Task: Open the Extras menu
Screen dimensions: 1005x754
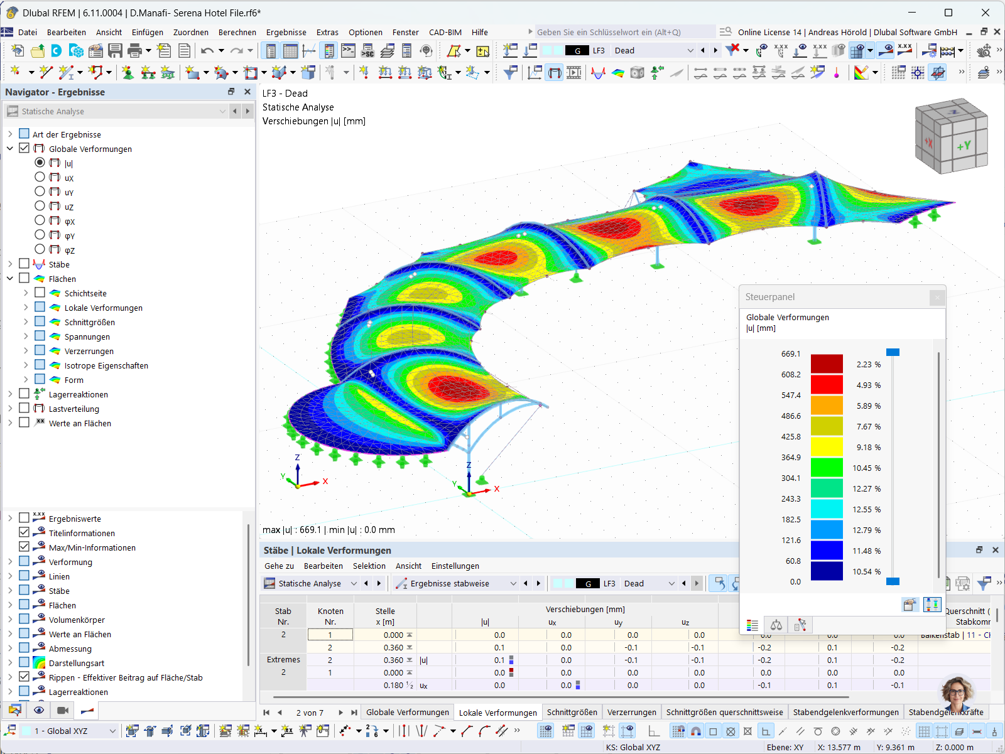Action: pyautogui.click(x=327, y=32)
